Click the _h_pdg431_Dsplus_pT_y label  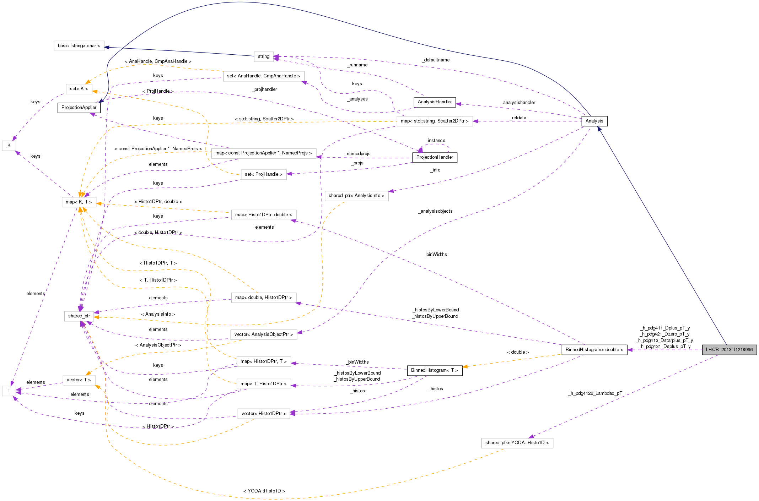click(x=665, y=347)
